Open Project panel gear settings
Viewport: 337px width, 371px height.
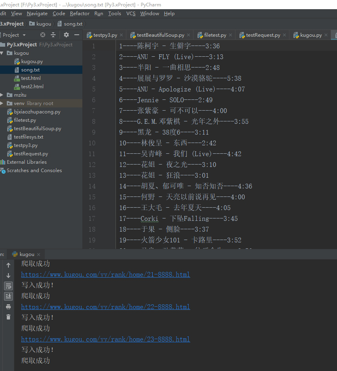[x=66, y=35]
